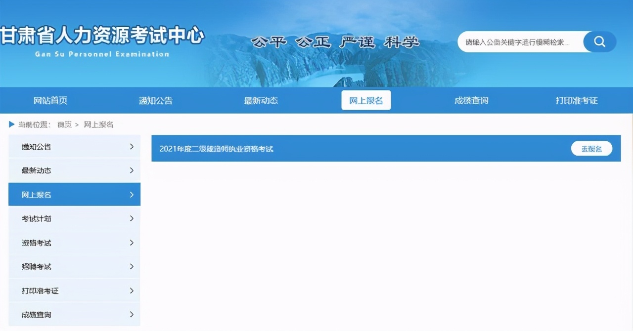Click 首页 in the breadcrumb trail
The image size is (633, 331).
pyautogui.click(x=63, y=124)
